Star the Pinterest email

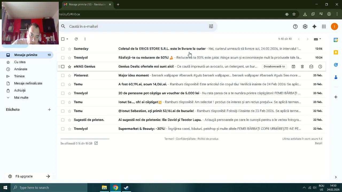pos(69,75)
